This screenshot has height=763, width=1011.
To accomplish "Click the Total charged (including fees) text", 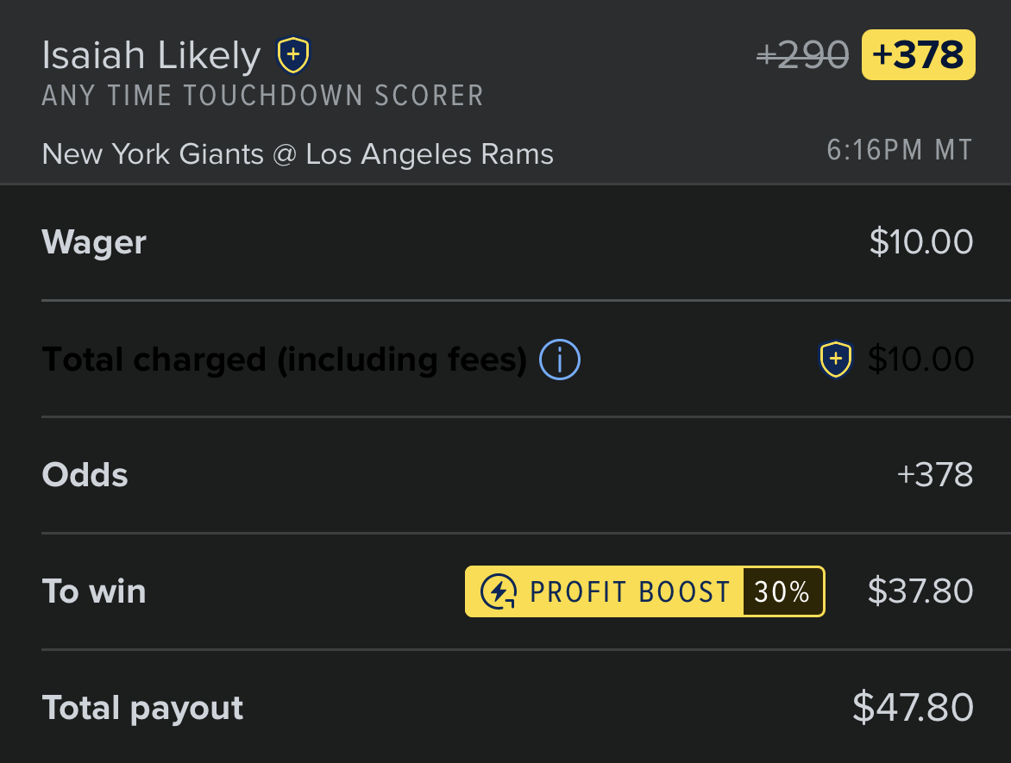I will click(x=285, y=360).
